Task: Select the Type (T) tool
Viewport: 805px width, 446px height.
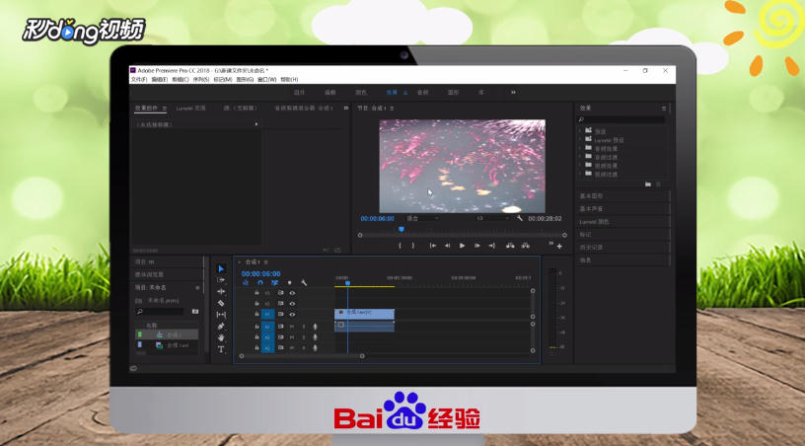Action: click(221, 349)
